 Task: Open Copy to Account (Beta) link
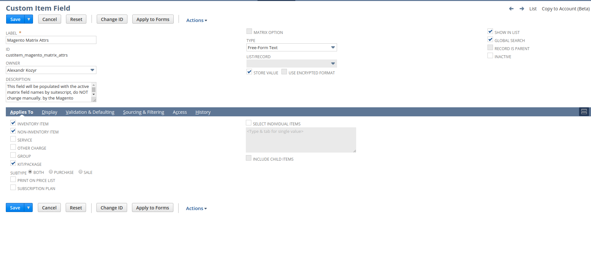(566, 9)
